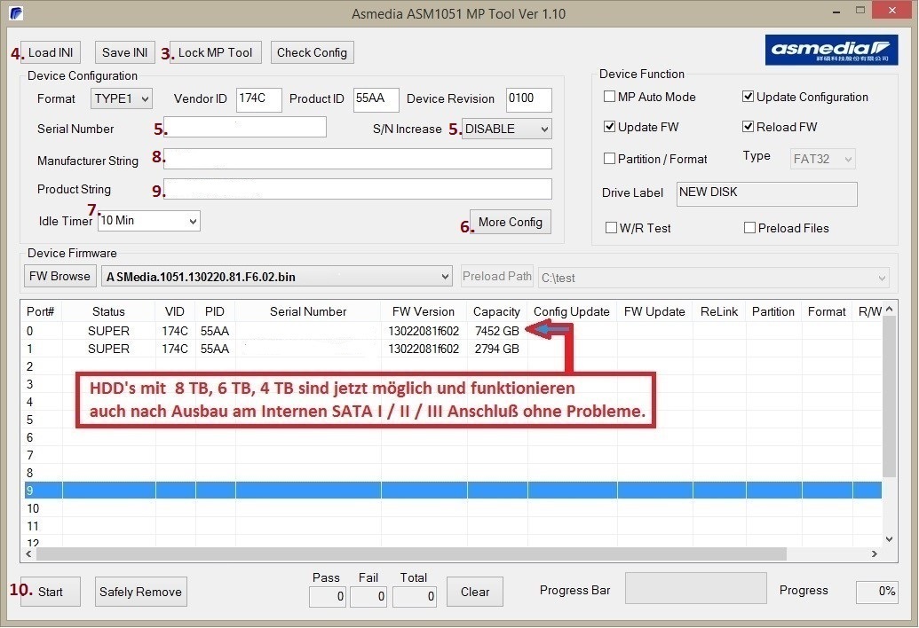The image size is (919, 628).
Task: Click the Start button
Action: pyautogui.click(x=51, y=592)
